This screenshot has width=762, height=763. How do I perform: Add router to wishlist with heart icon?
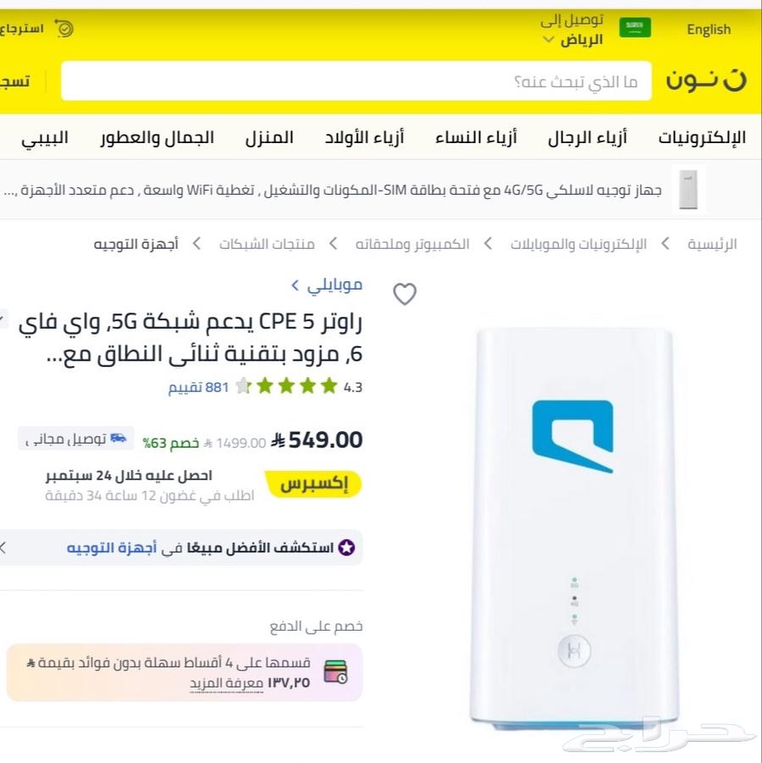point(405,294)
